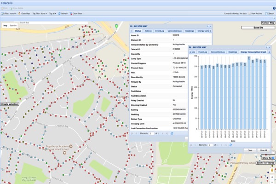Open Street View with the pegman icon

(x=272, y=170)
